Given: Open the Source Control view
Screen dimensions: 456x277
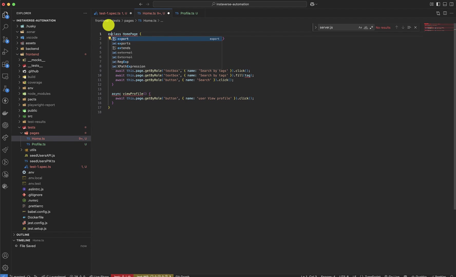Looking at the screenshot, I should point(5,39).
